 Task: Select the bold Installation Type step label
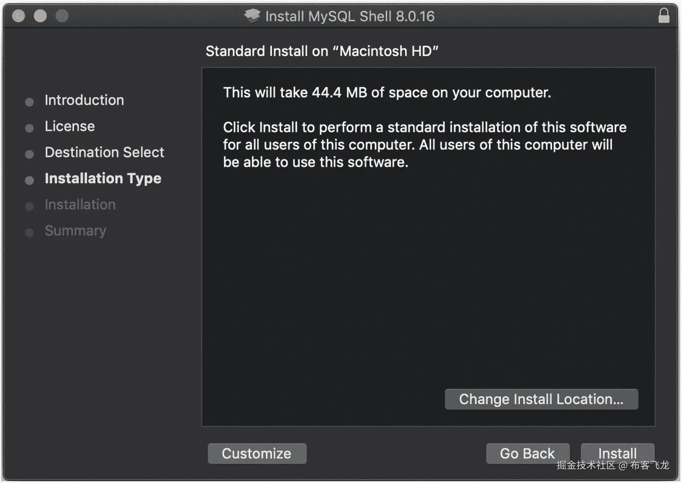(103, 178)
